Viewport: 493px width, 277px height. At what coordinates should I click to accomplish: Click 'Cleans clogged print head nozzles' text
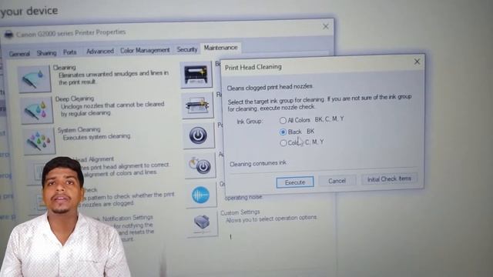pos(270,87)
